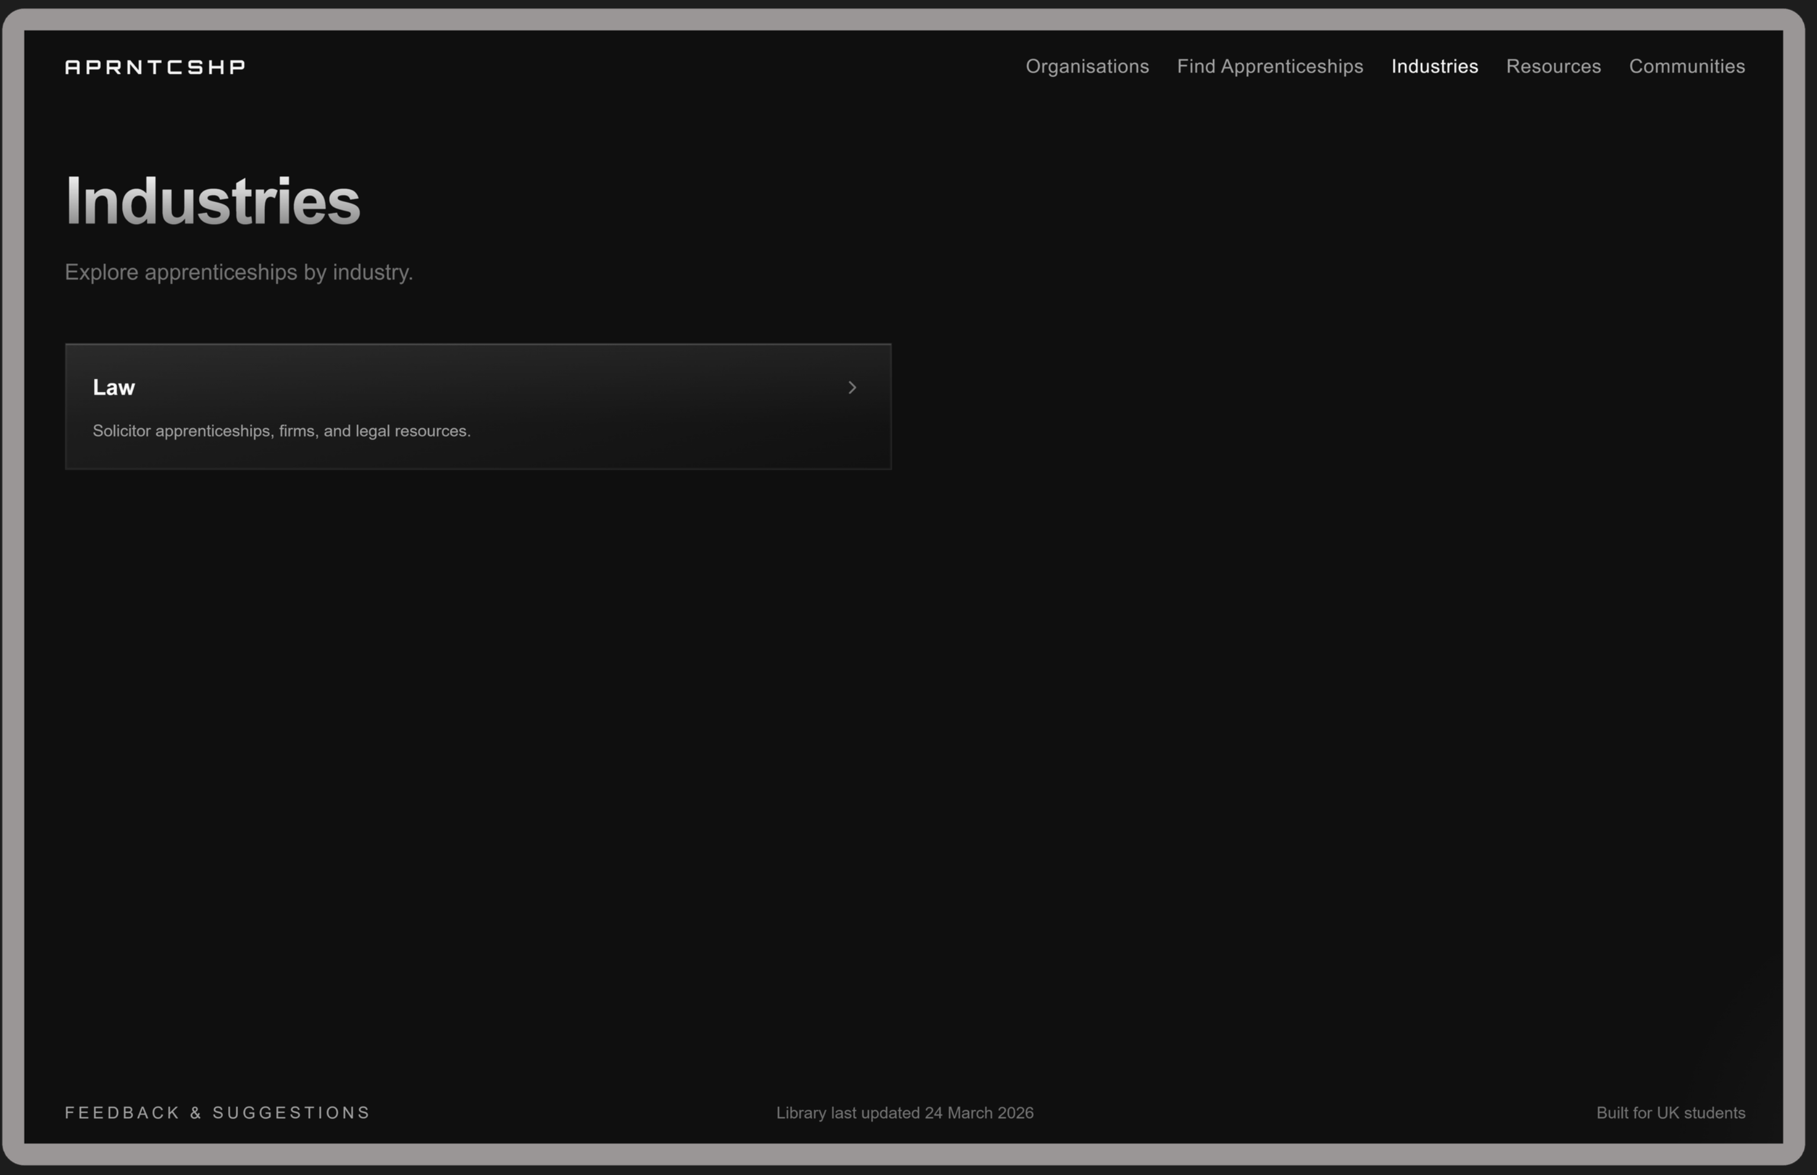Open the Resources nav link
1817x1175 pixels.
[1553, 66]
